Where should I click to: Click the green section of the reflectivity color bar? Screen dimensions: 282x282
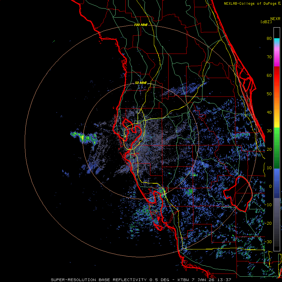pos(277,149)
